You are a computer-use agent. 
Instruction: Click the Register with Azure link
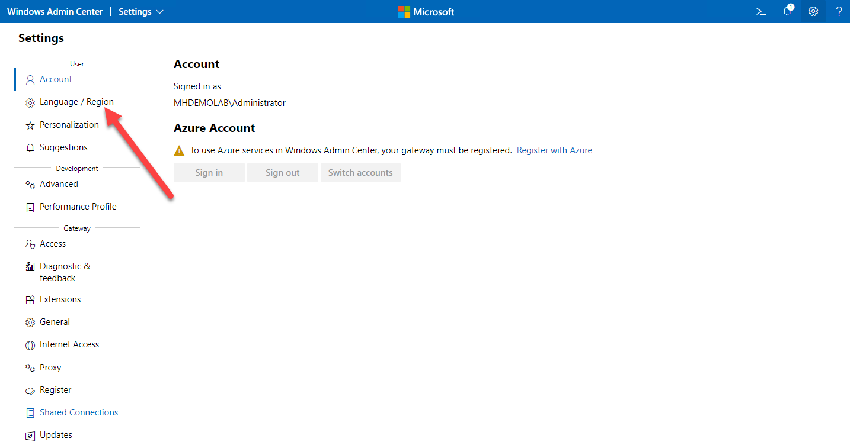point(554,150)
